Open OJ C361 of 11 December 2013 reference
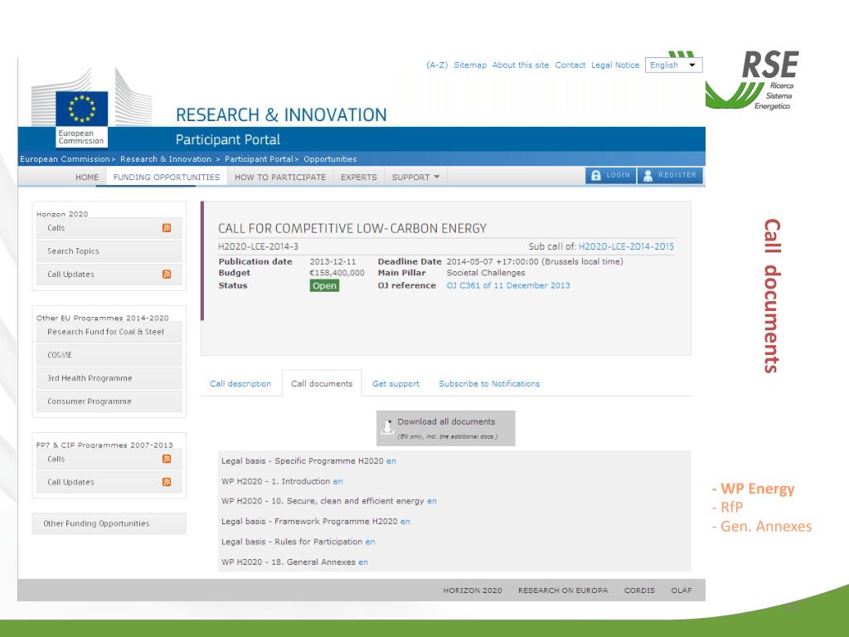This screenshot has height=637, width=849. [508, 285]
